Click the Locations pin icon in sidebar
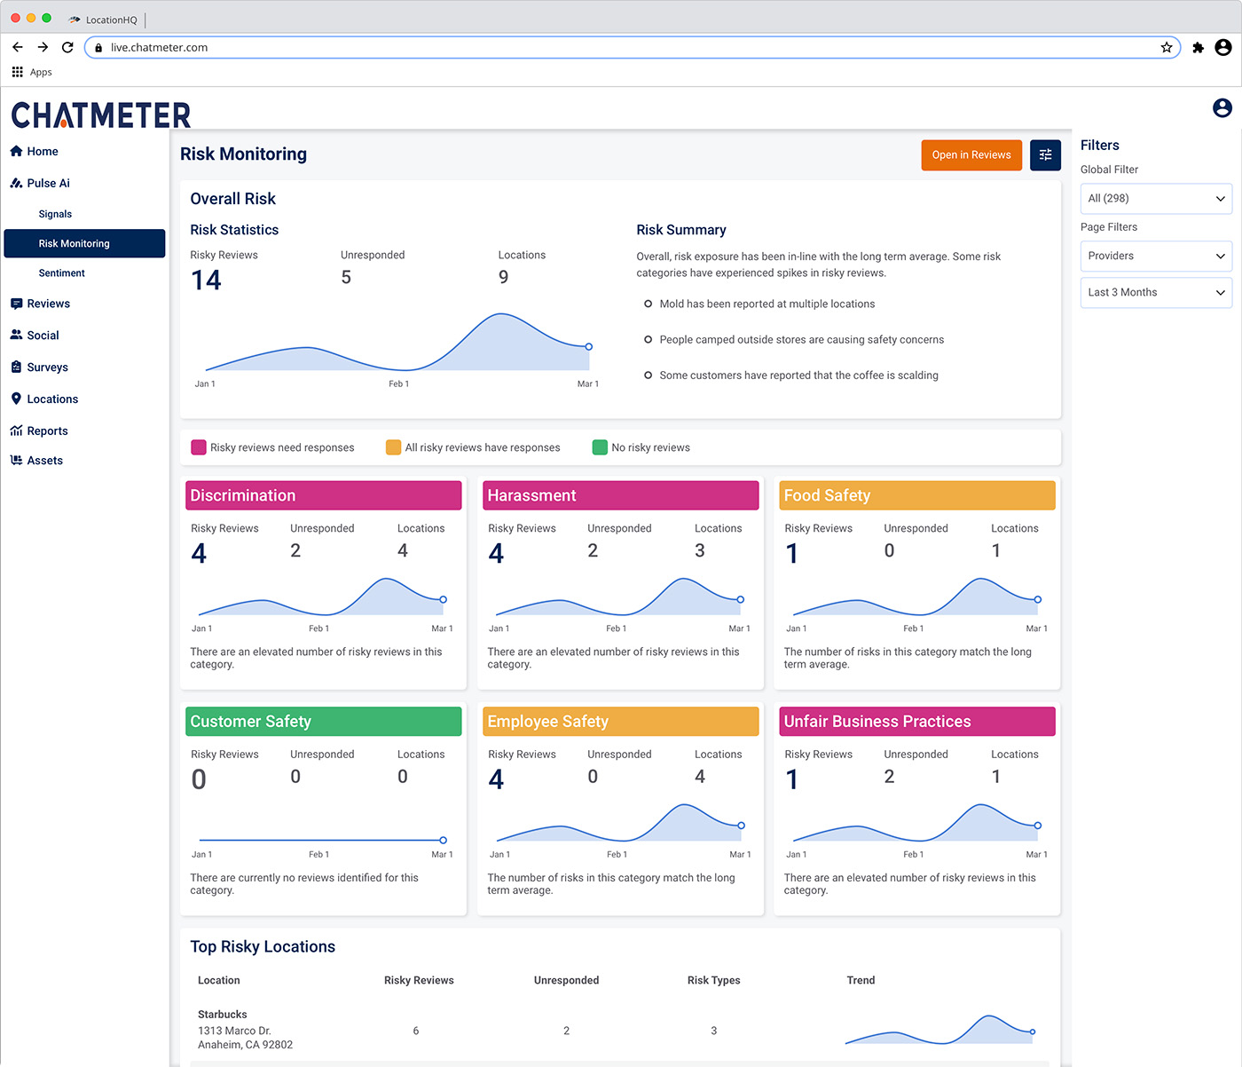 coord(16,399)
